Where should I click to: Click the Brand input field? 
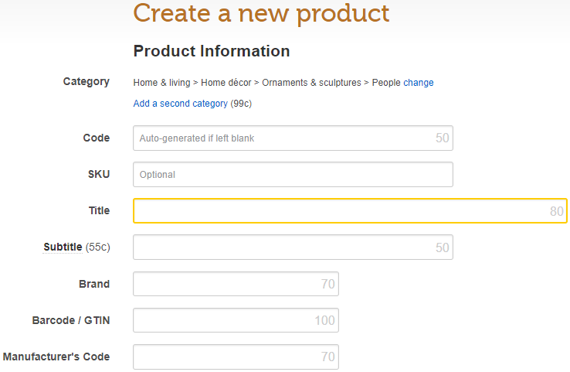236,284
